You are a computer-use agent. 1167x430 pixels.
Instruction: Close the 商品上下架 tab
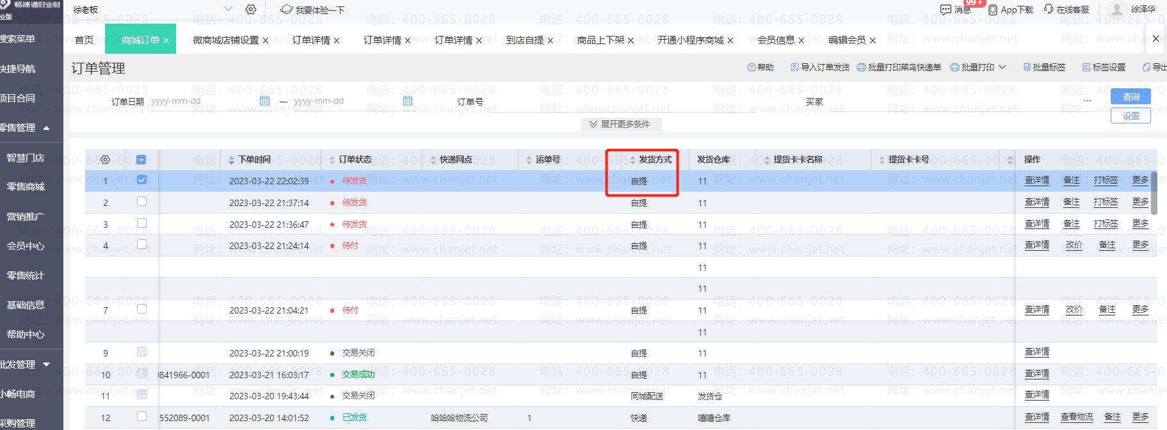click(x=631, y=40)
